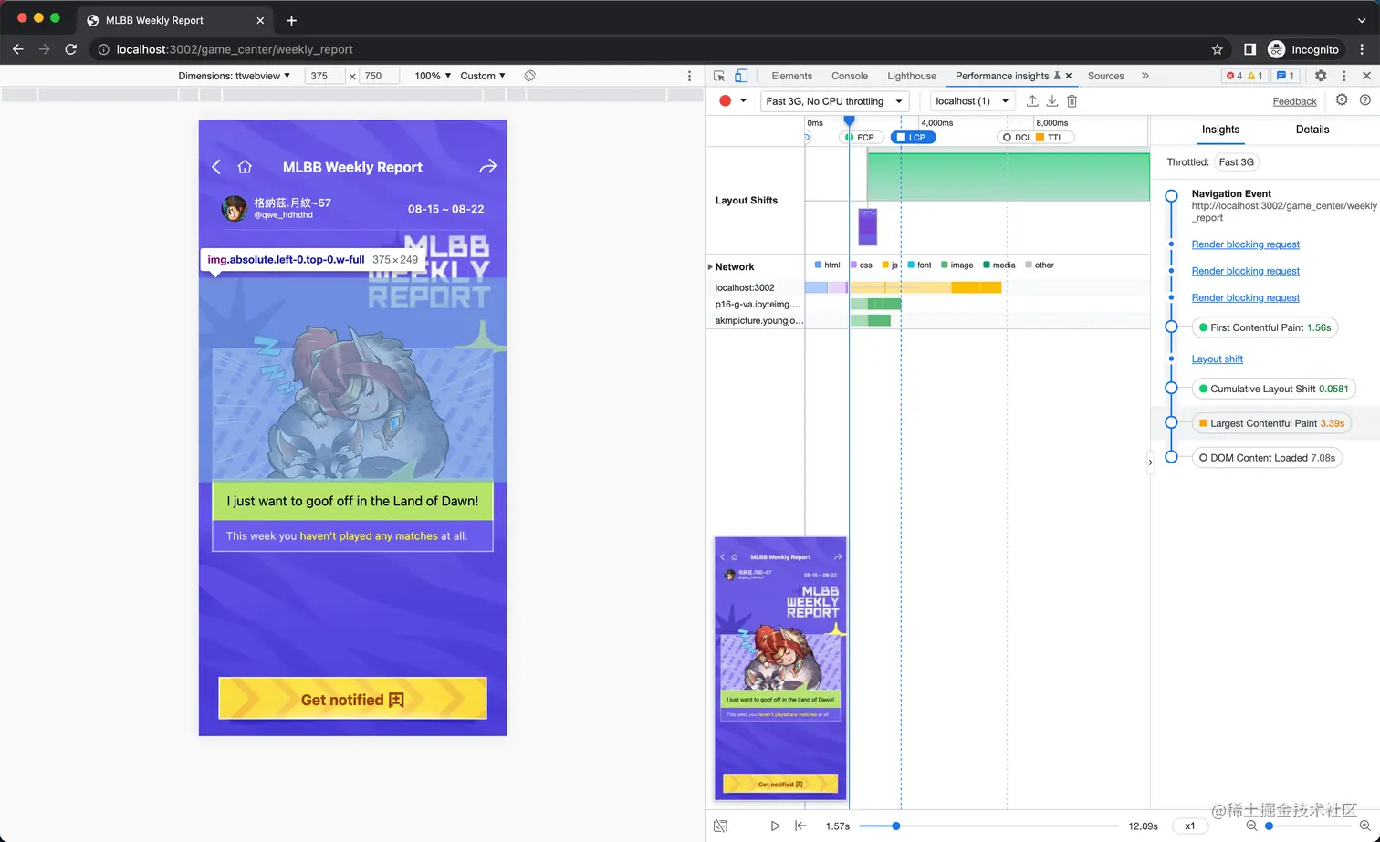1380x842 pixels.
Task: Click the upload/import recording icon
Action: click(x=1032, y=101)
